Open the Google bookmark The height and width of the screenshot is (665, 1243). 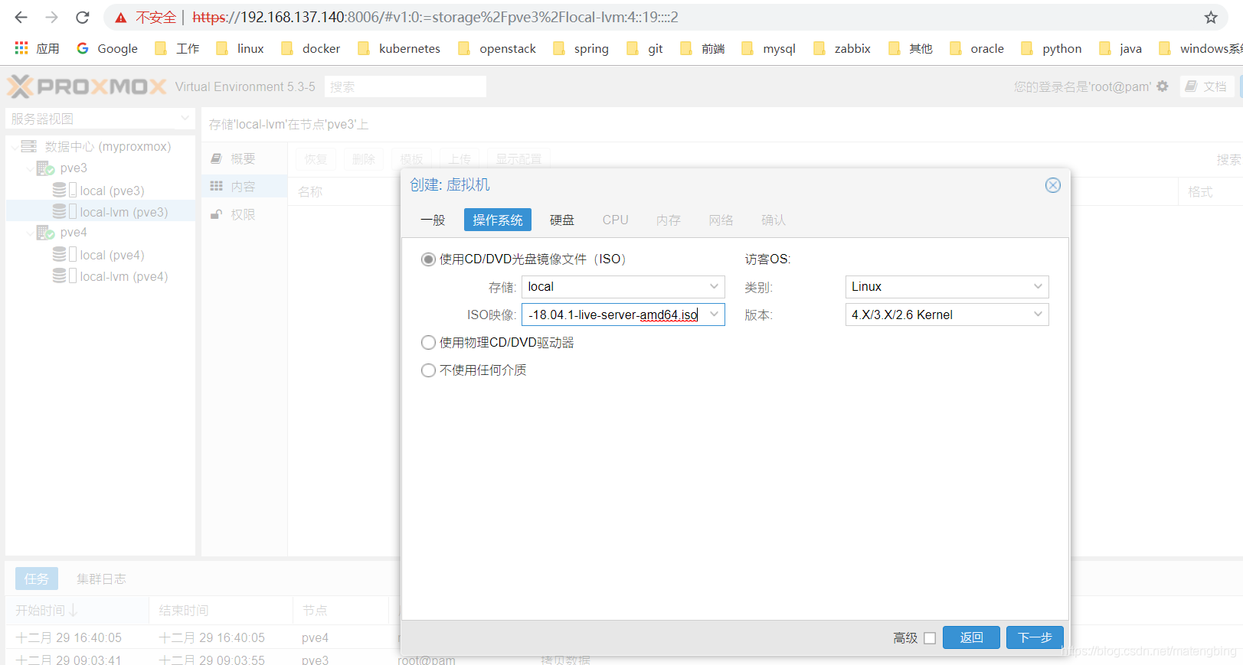107,48
